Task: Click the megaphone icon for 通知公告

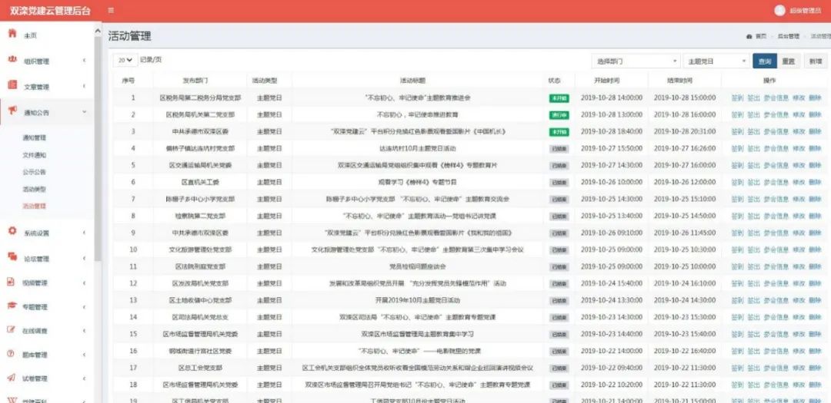Action: (x=12, y=112)
